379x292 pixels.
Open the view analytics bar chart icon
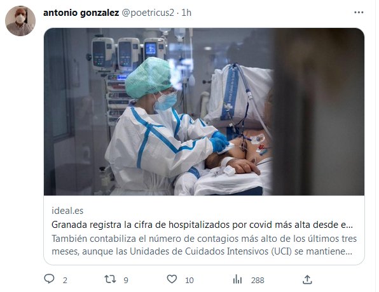pyautogui.click(x=237, y=279)
